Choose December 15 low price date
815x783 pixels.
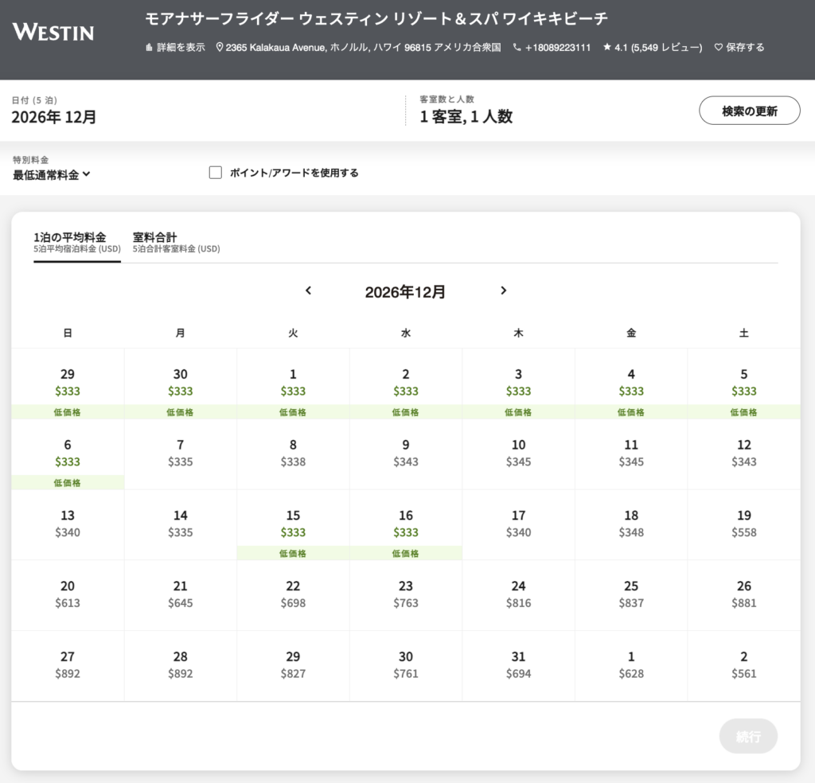pos(293,525)
